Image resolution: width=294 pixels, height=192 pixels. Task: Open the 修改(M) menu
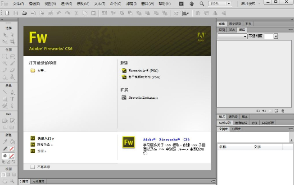(83, 4)
